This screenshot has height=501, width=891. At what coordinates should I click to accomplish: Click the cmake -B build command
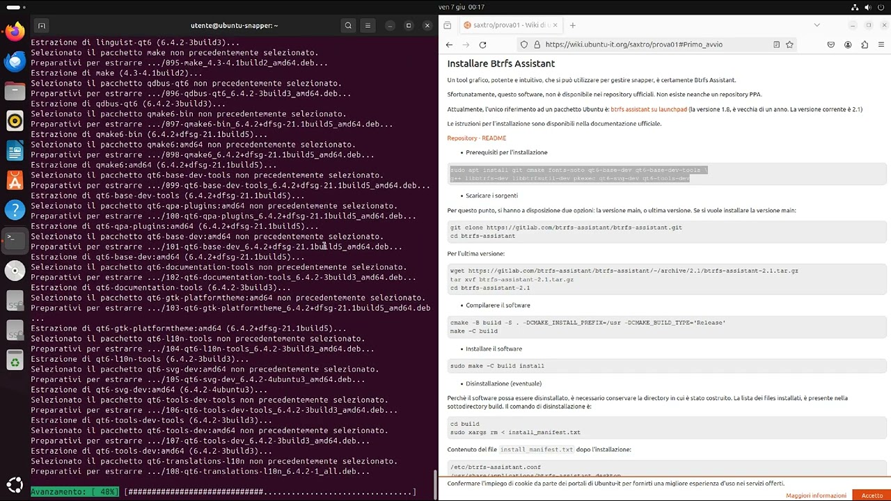(588, 323)
